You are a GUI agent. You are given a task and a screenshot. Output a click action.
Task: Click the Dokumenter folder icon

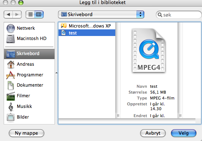point(11,85)
